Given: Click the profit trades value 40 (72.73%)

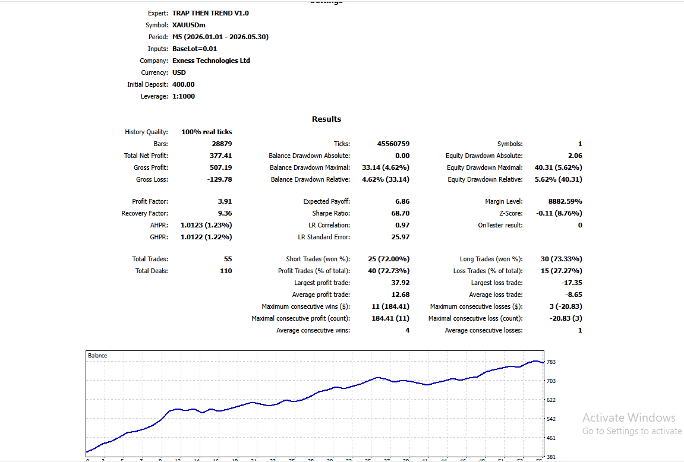Looking at the screenshot, I should pyautogui.click(x=389, y=271).
